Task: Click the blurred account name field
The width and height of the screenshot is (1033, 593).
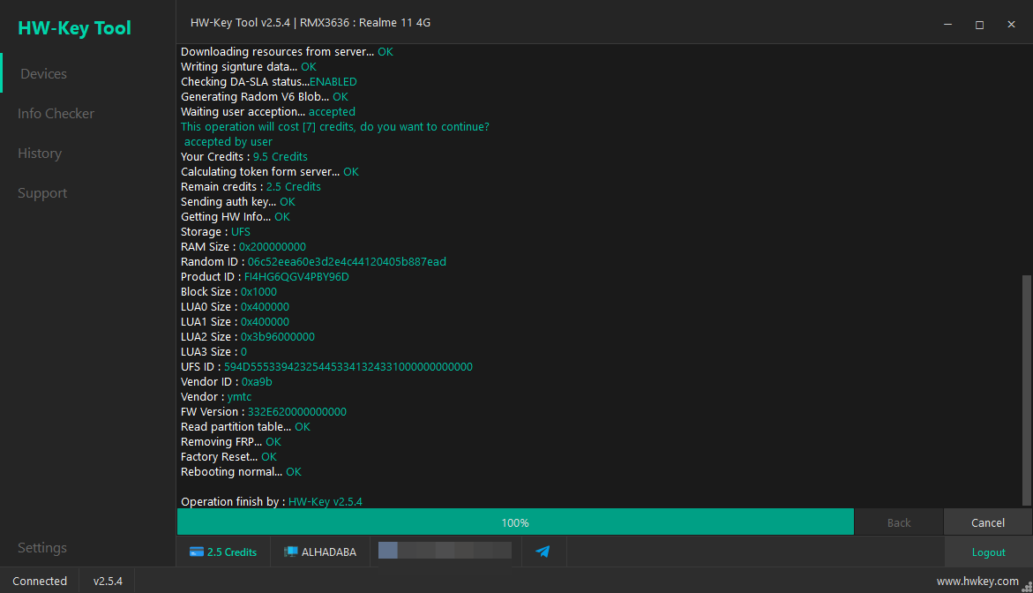Action: 445,551
